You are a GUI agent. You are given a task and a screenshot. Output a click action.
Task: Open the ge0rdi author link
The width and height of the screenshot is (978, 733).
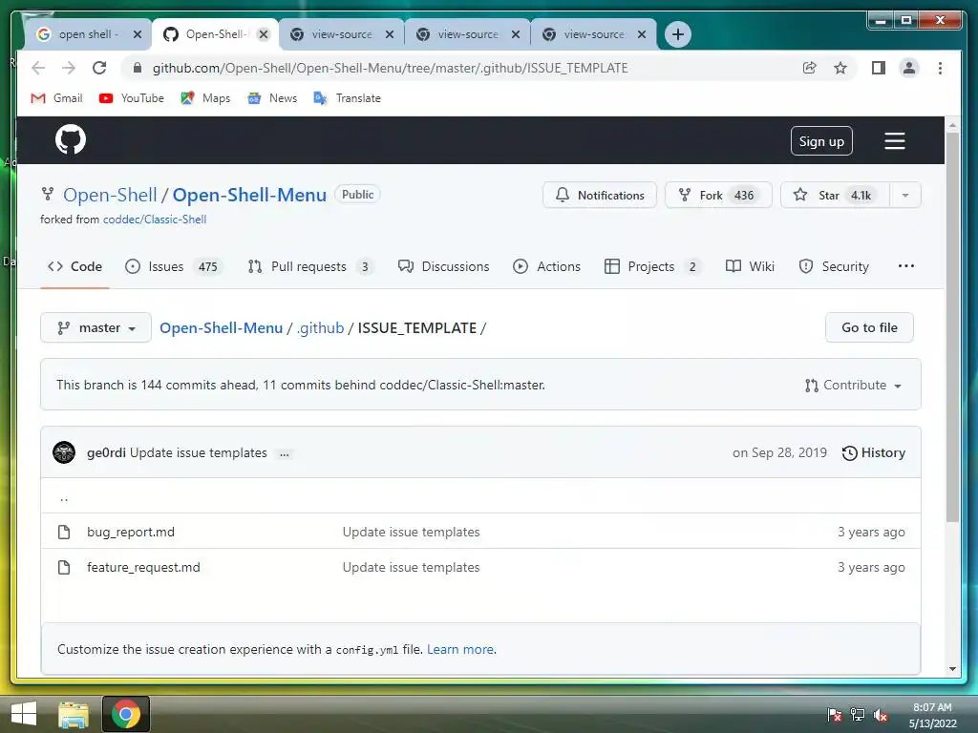pos(106,452)
